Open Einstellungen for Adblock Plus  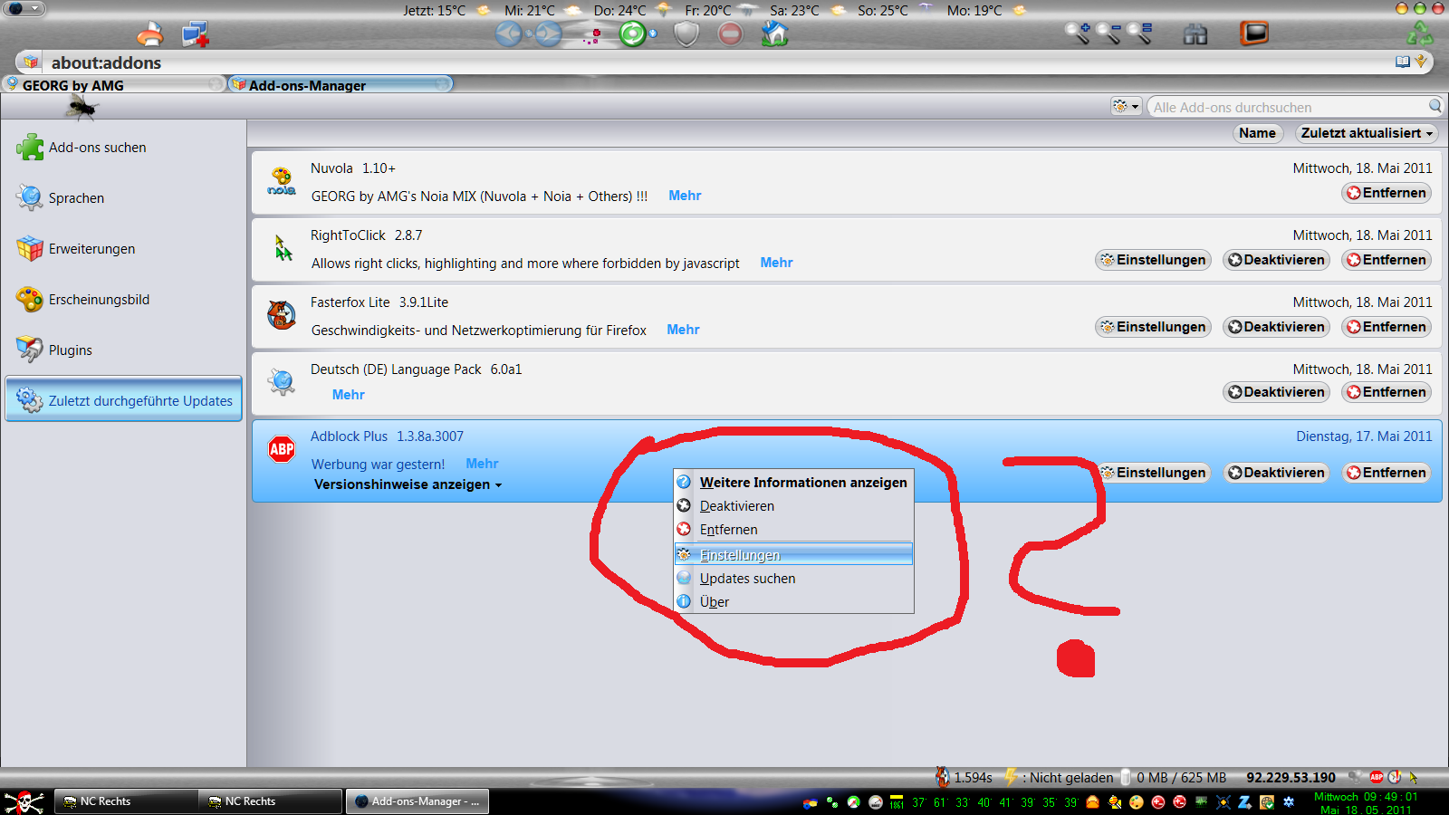coord(1153,473)
